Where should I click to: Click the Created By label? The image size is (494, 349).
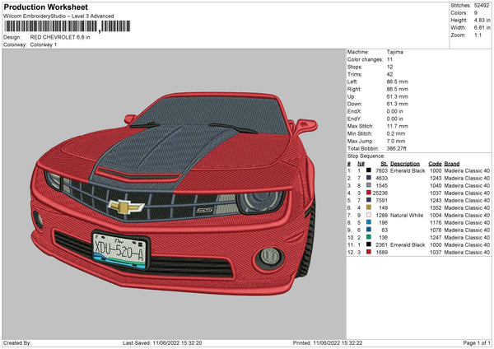point(17,343)
